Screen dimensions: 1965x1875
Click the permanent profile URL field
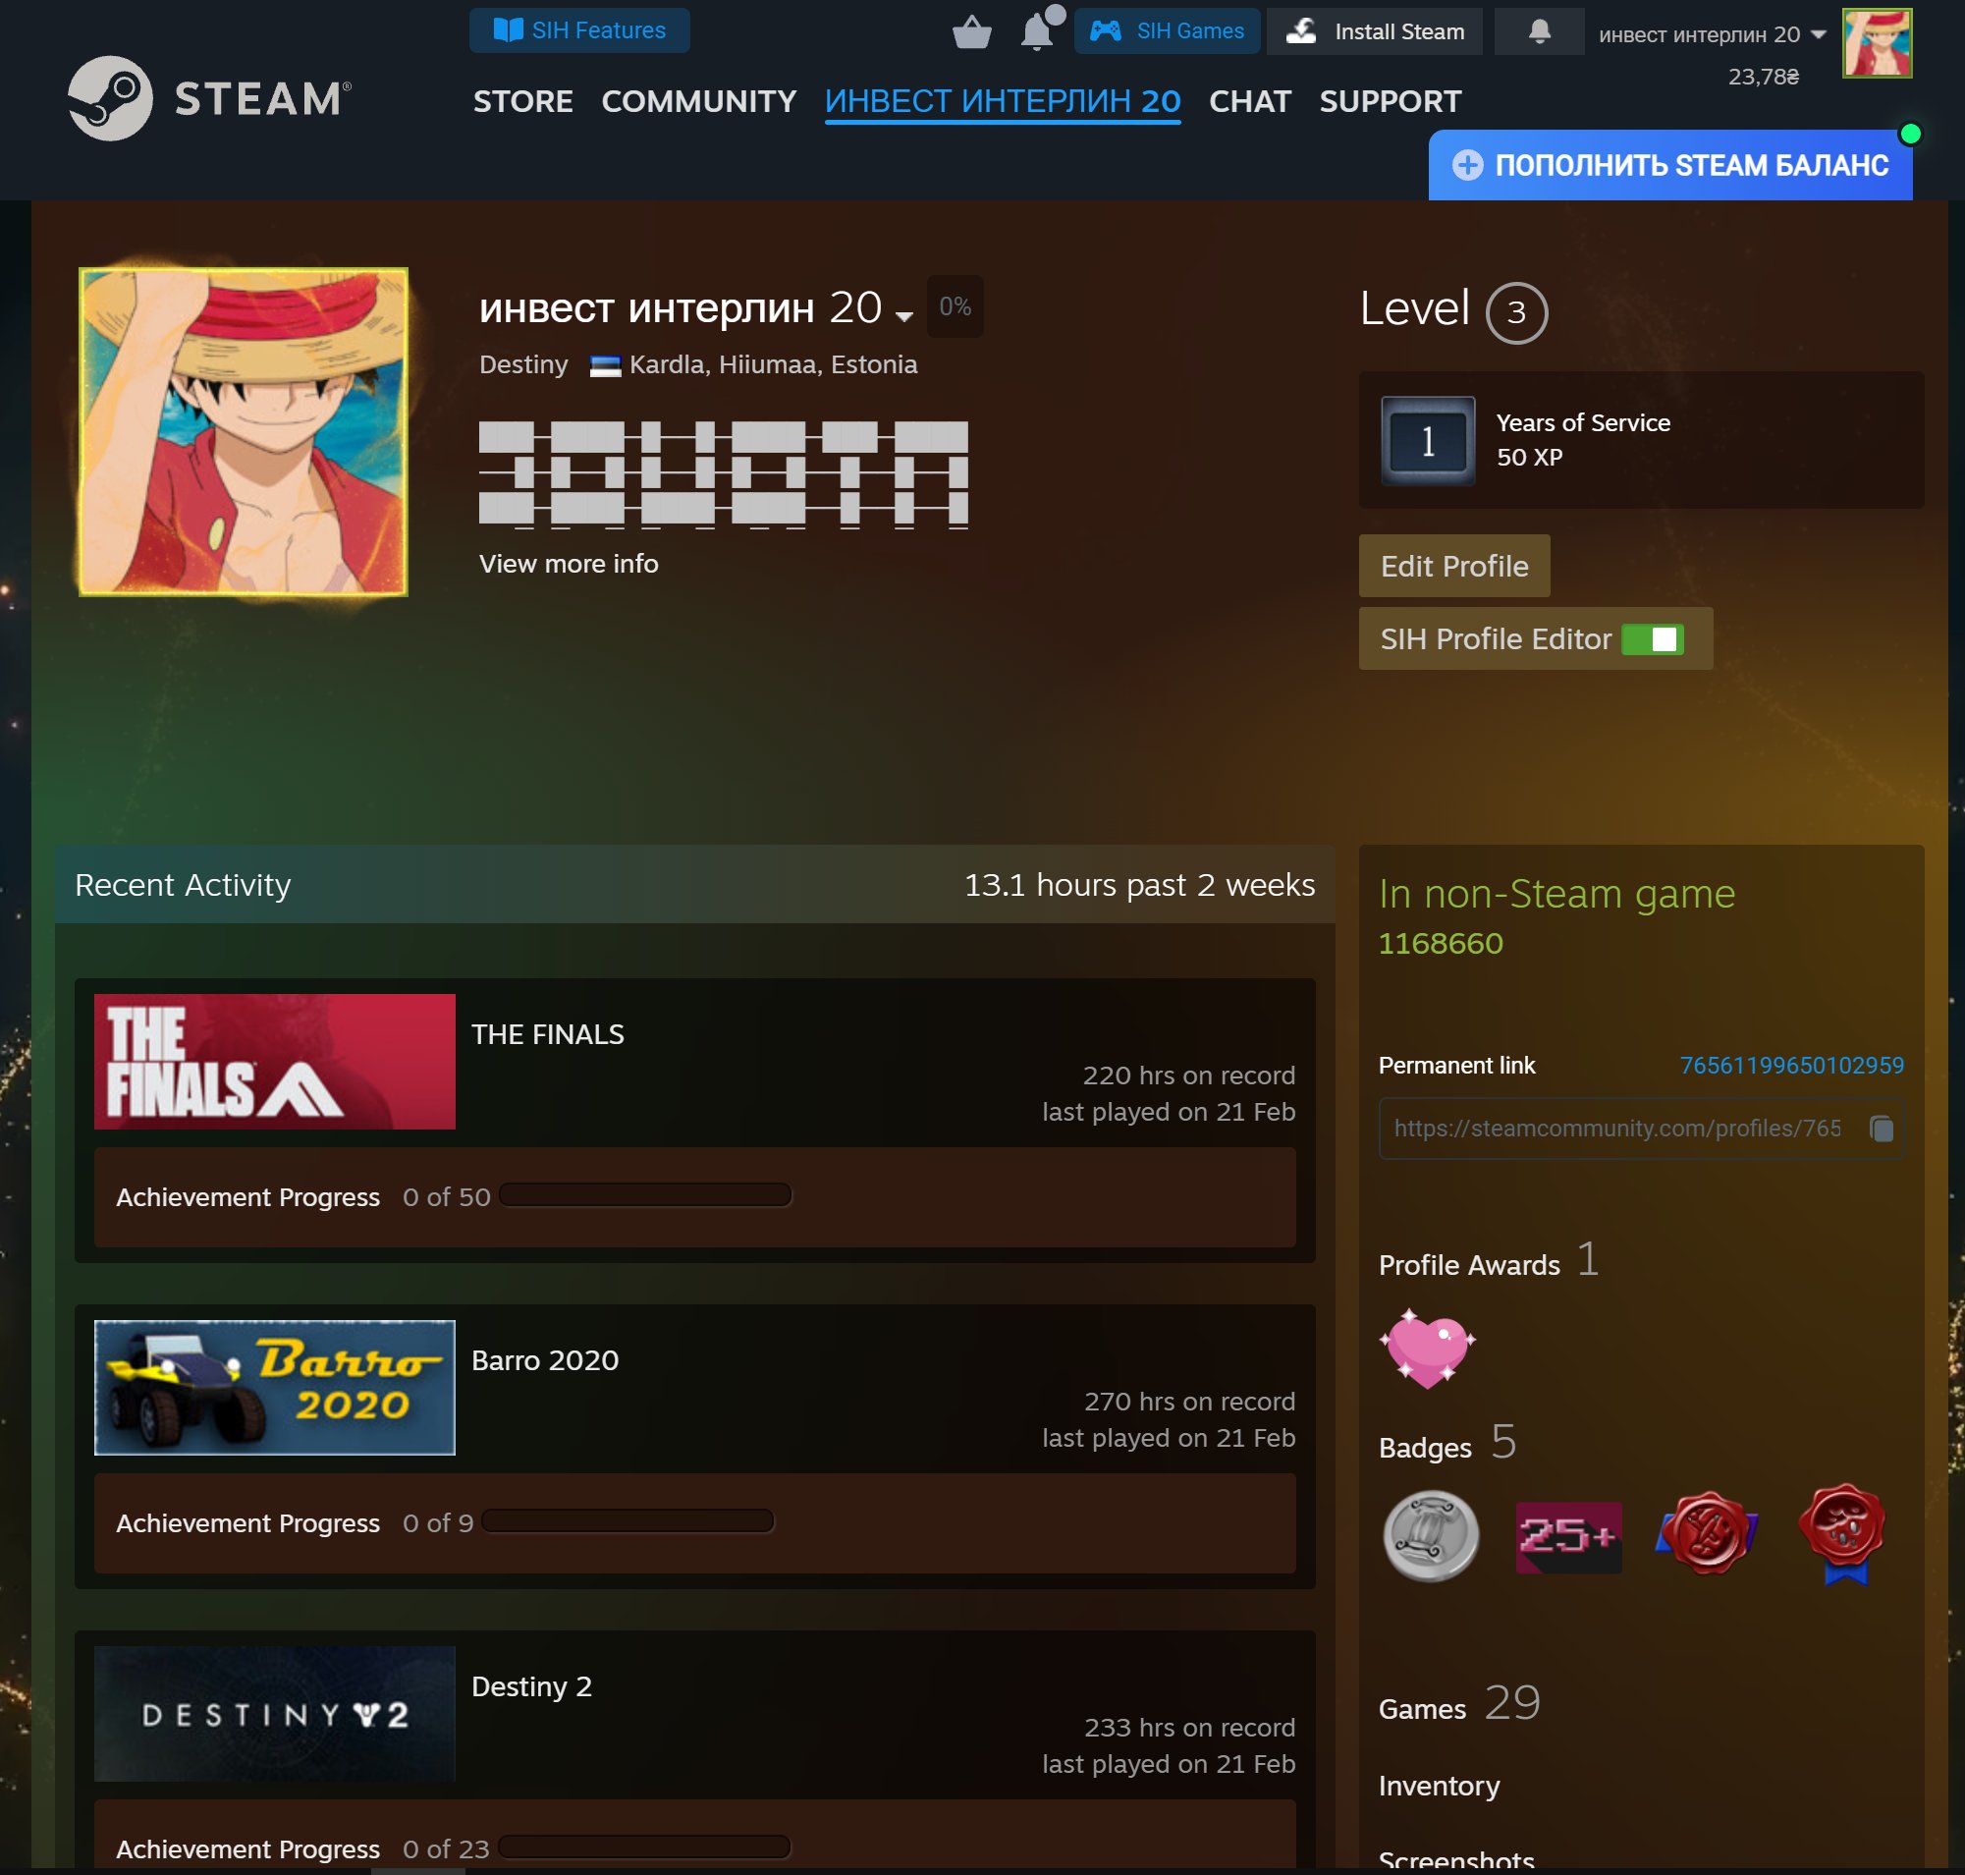click(x=1641, y=1129)
